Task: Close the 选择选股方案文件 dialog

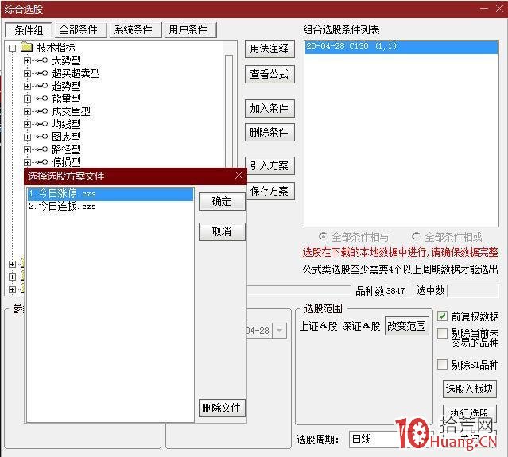Action: [238, 176]
